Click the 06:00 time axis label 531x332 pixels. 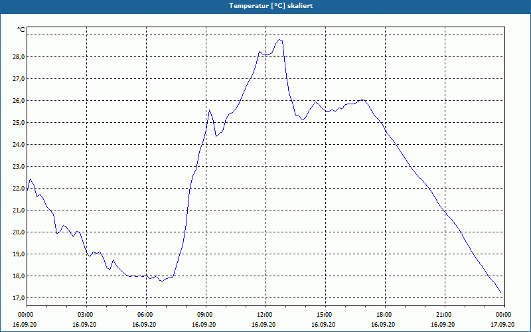coord(147,315)
